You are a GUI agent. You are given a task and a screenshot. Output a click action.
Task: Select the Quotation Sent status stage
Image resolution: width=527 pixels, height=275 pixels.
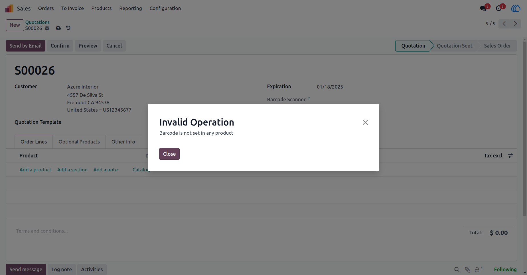[x=455, y=46]
